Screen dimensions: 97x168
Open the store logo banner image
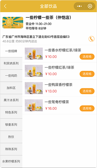coord(13,23)
